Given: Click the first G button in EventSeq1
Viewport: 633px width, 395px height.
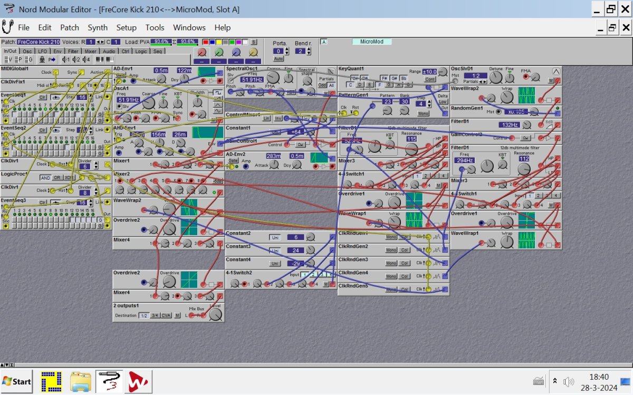Looking at the screenshot, I should [100, 114].
